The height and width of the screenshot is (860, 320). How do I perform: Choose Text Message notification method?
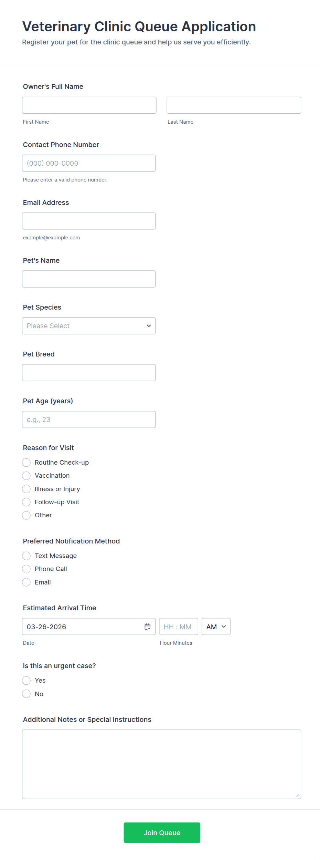pyautogui.click(x=26, y=556)
